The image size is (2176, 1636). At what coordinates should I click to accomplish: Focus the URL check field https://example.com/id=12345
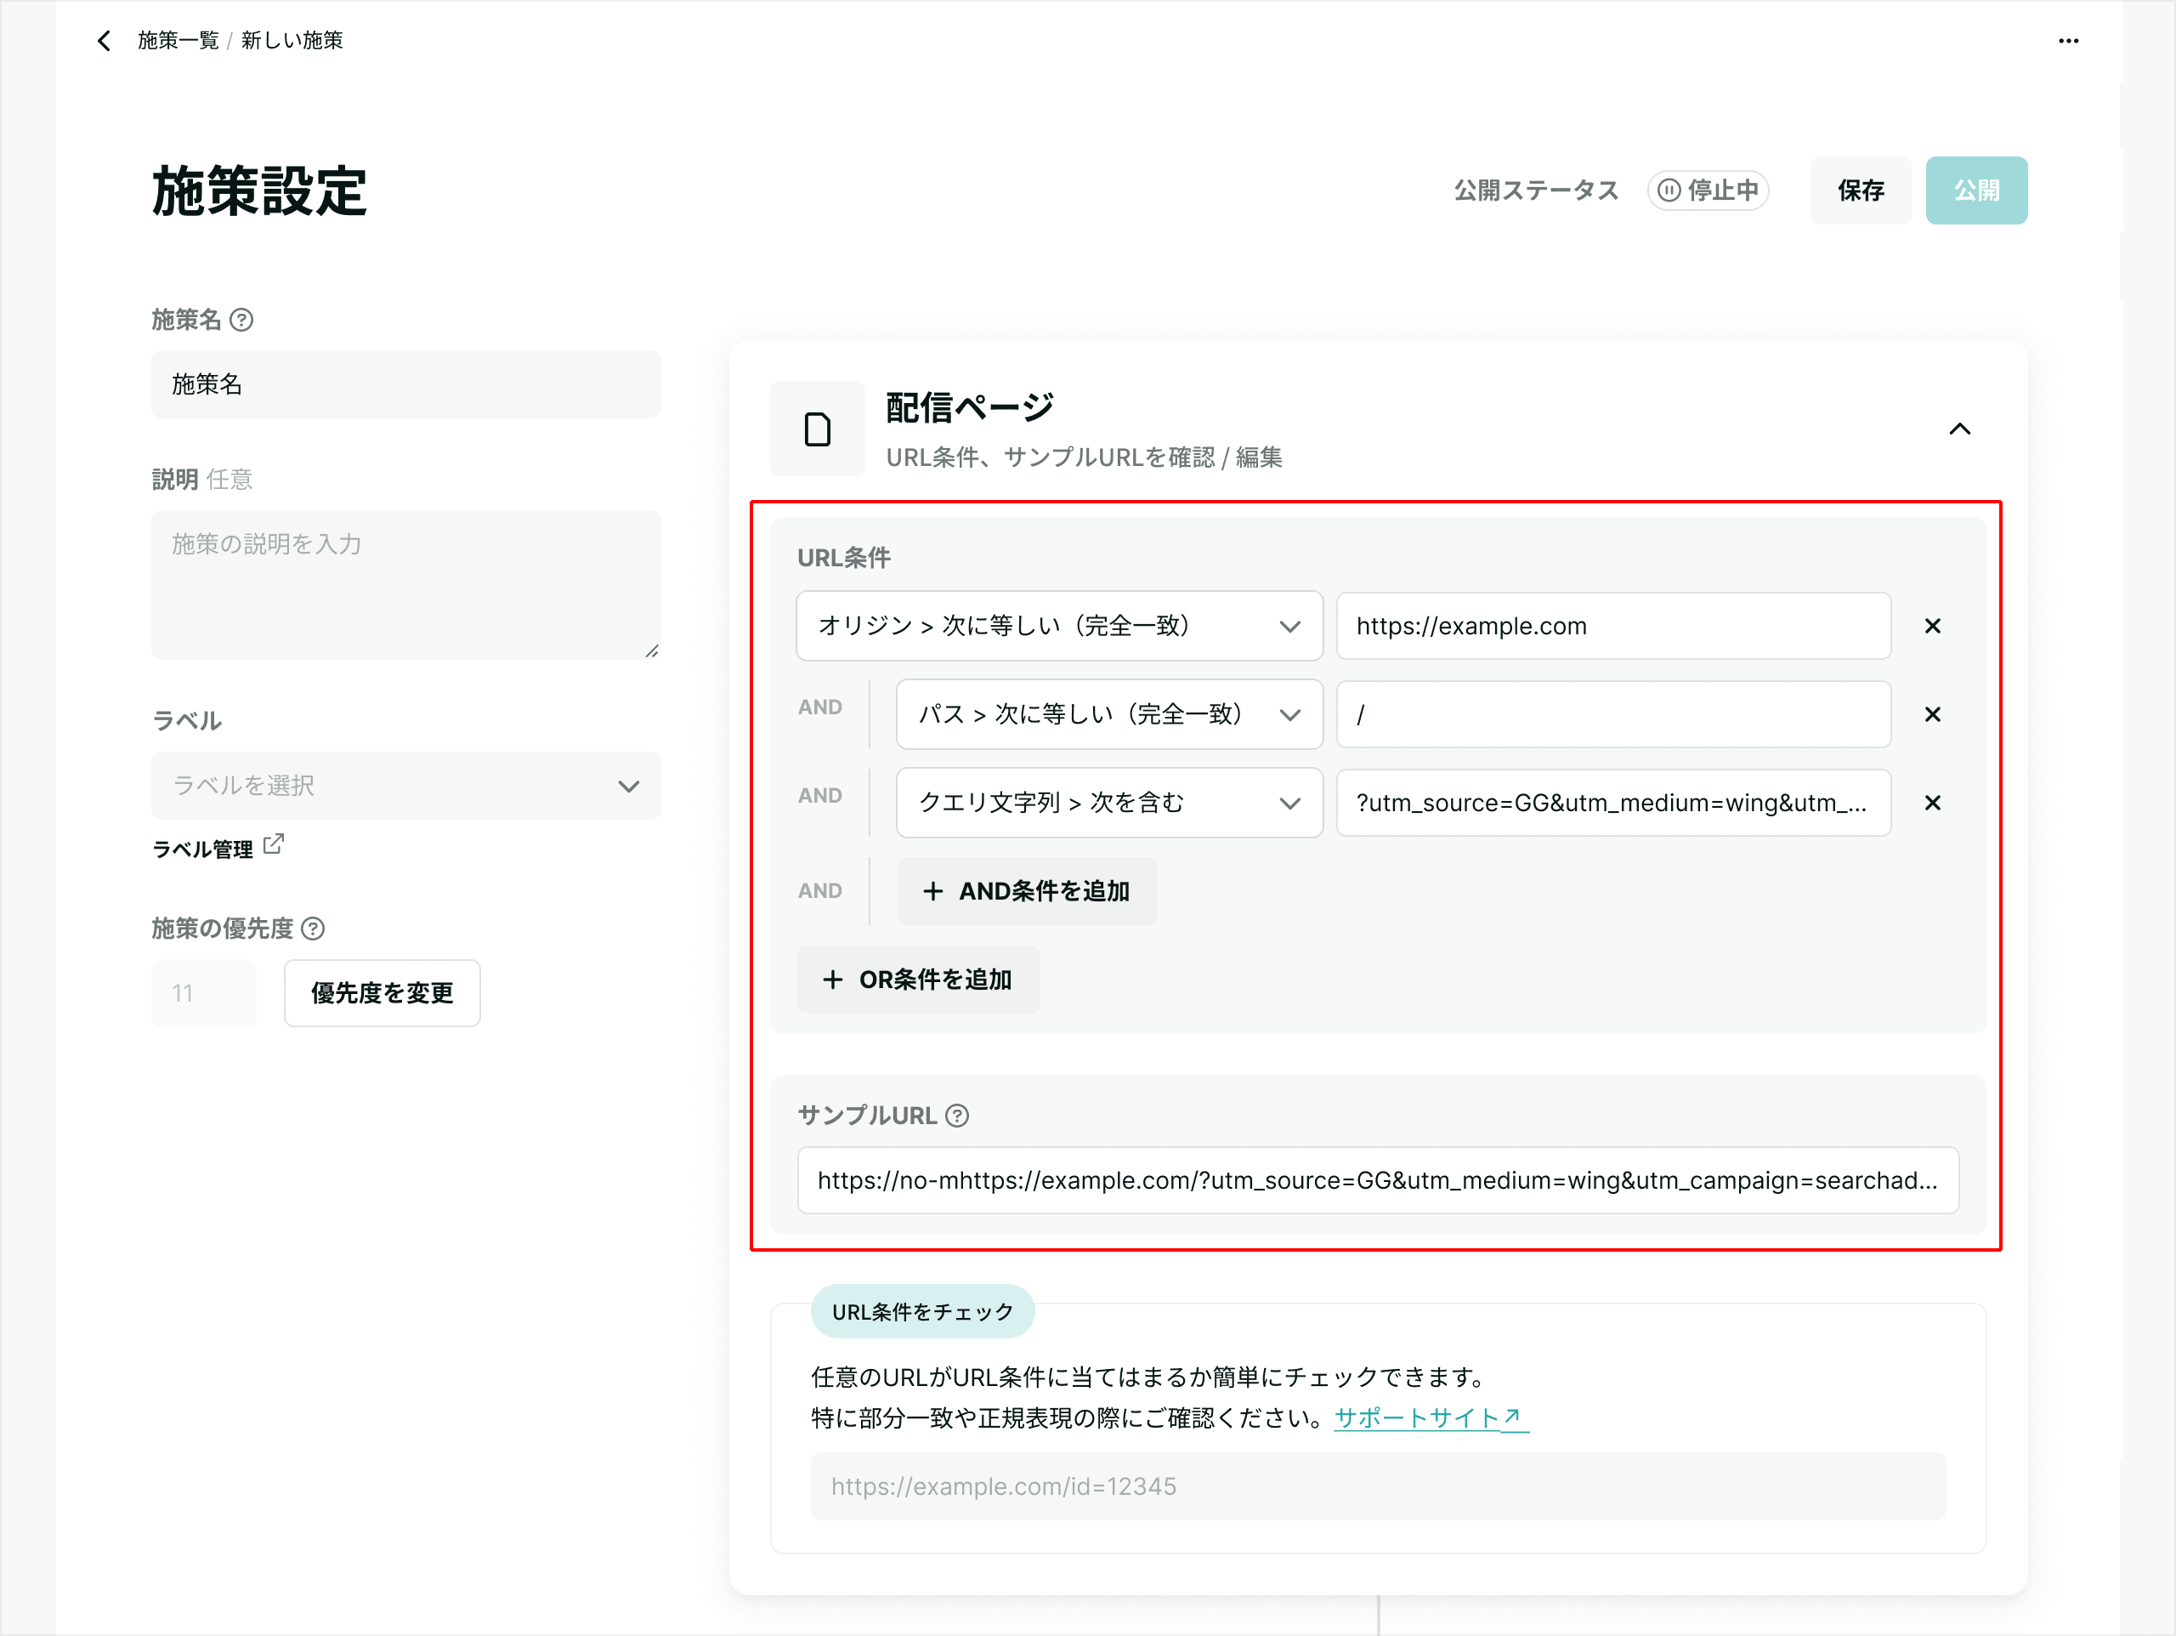pyautogui.click(x=1378, y=1486)
